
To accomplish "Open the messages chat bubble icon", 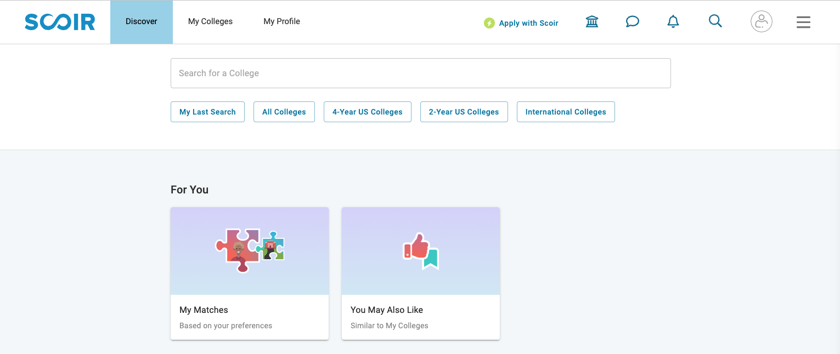I will coord(632,21).
